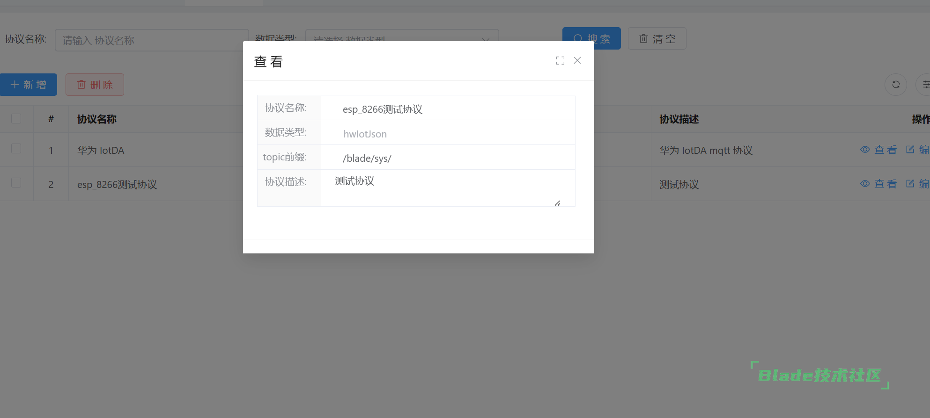This screenshot has width=930, height=418.
Task: Click the 数据类型 hwIotJson field in the dialog
Action: coord(448,133)
